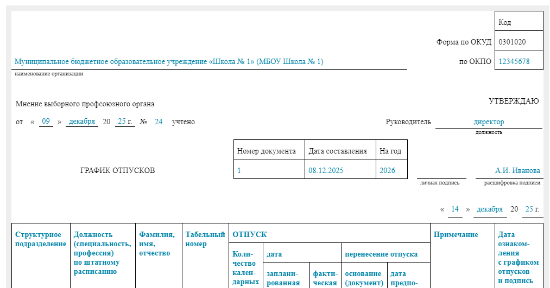Image resolution: width=550 pixels, height=288 pixels.
Task: Click the union opinion number "24"
Action: [x=159, y=121]
